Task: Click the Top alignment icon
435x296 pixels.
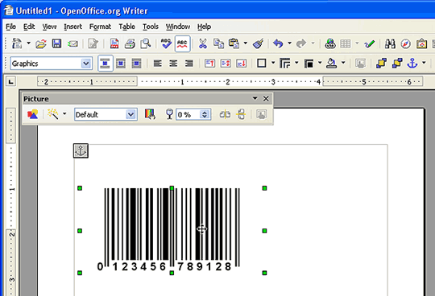Action: click(209, 64)
